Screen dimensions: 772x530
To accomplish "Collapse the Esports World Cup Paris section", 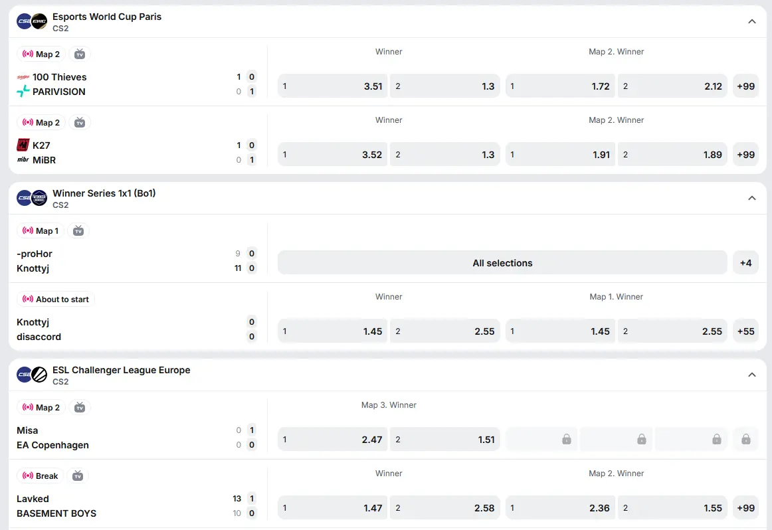I will coord(752,21).
